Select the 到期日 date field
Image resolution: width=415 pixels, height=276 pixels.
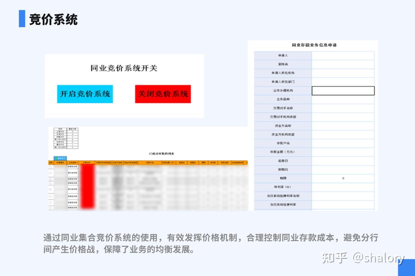pos(343,170)
